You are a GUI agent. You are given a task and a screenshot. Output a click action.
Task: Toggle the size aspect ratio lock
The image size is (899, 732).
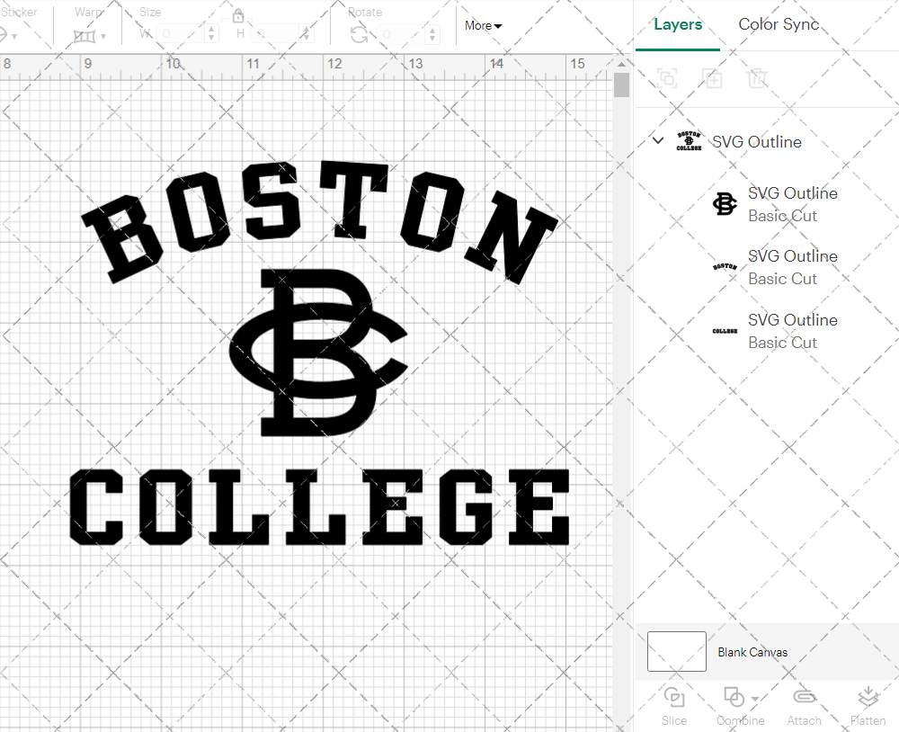pos(238,16)
